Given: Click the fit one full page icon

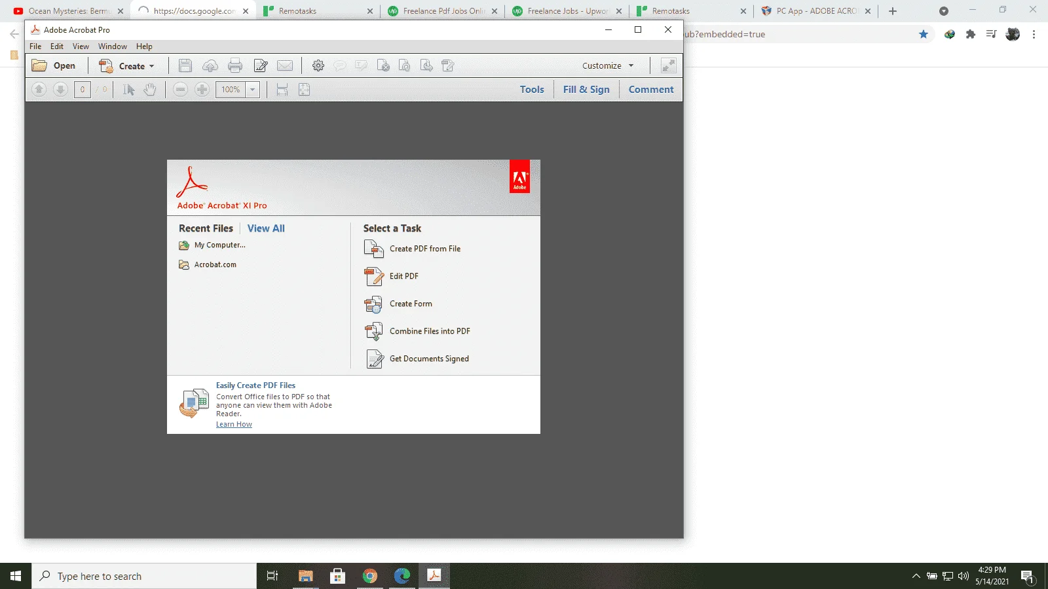Looking at the screenshot, I should click(304, 90).
